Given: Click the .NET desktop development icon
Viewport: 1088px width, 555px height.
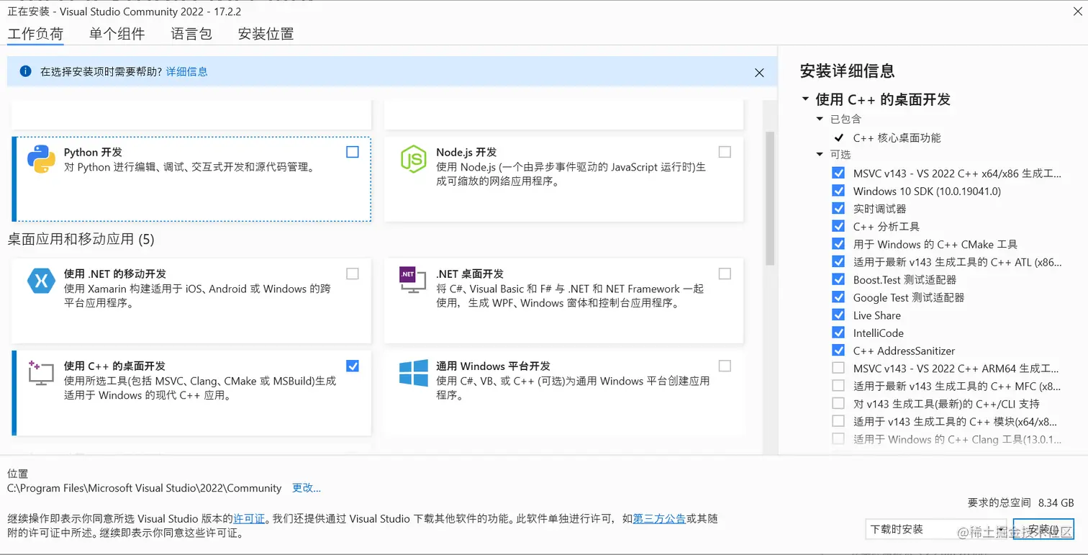Looking at the screenshot, I should pyautogui.click(x=413, y=280).
